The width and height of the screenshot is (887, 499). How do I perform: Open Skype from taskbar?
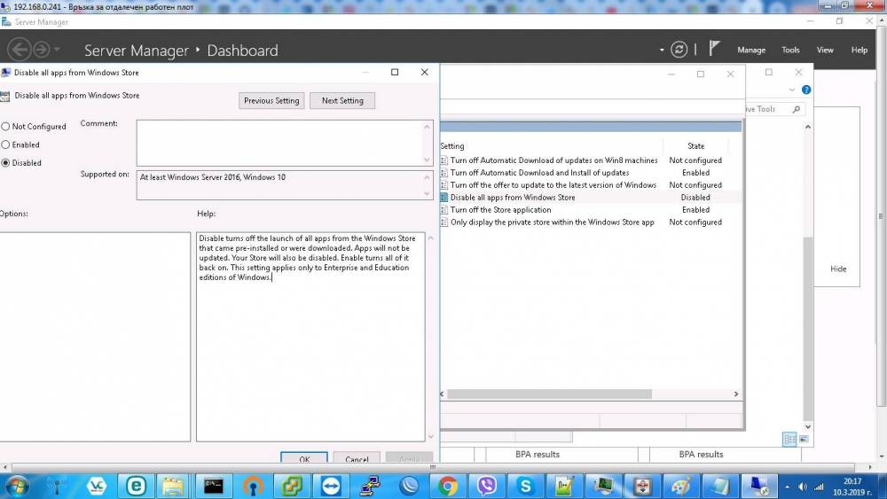[x=525, y=486]
